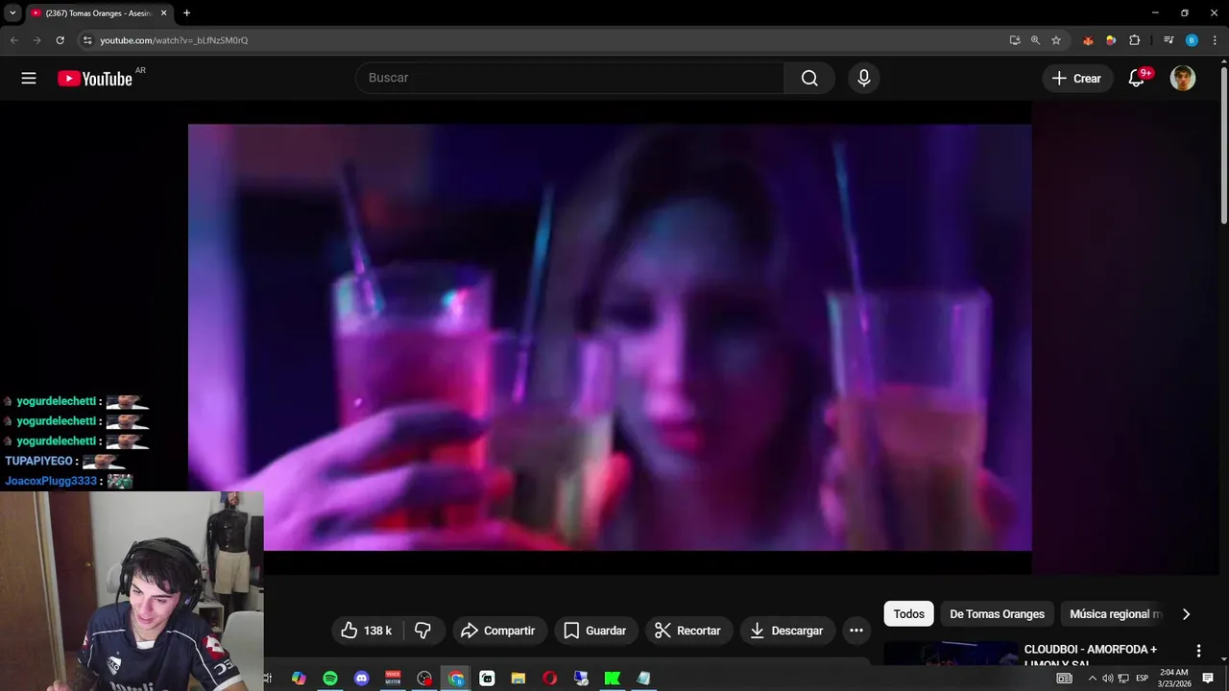The width and height of the screenshot is (1229, 691).
Task: Open the YouTube hamburger guide menu
Action: click(29, 79)
